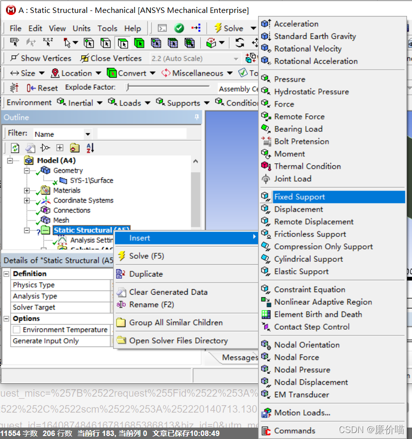This screenshot has width=412, height=439.
Task: Click the sort A-Z icon in Outline
Action: point(90,148)
